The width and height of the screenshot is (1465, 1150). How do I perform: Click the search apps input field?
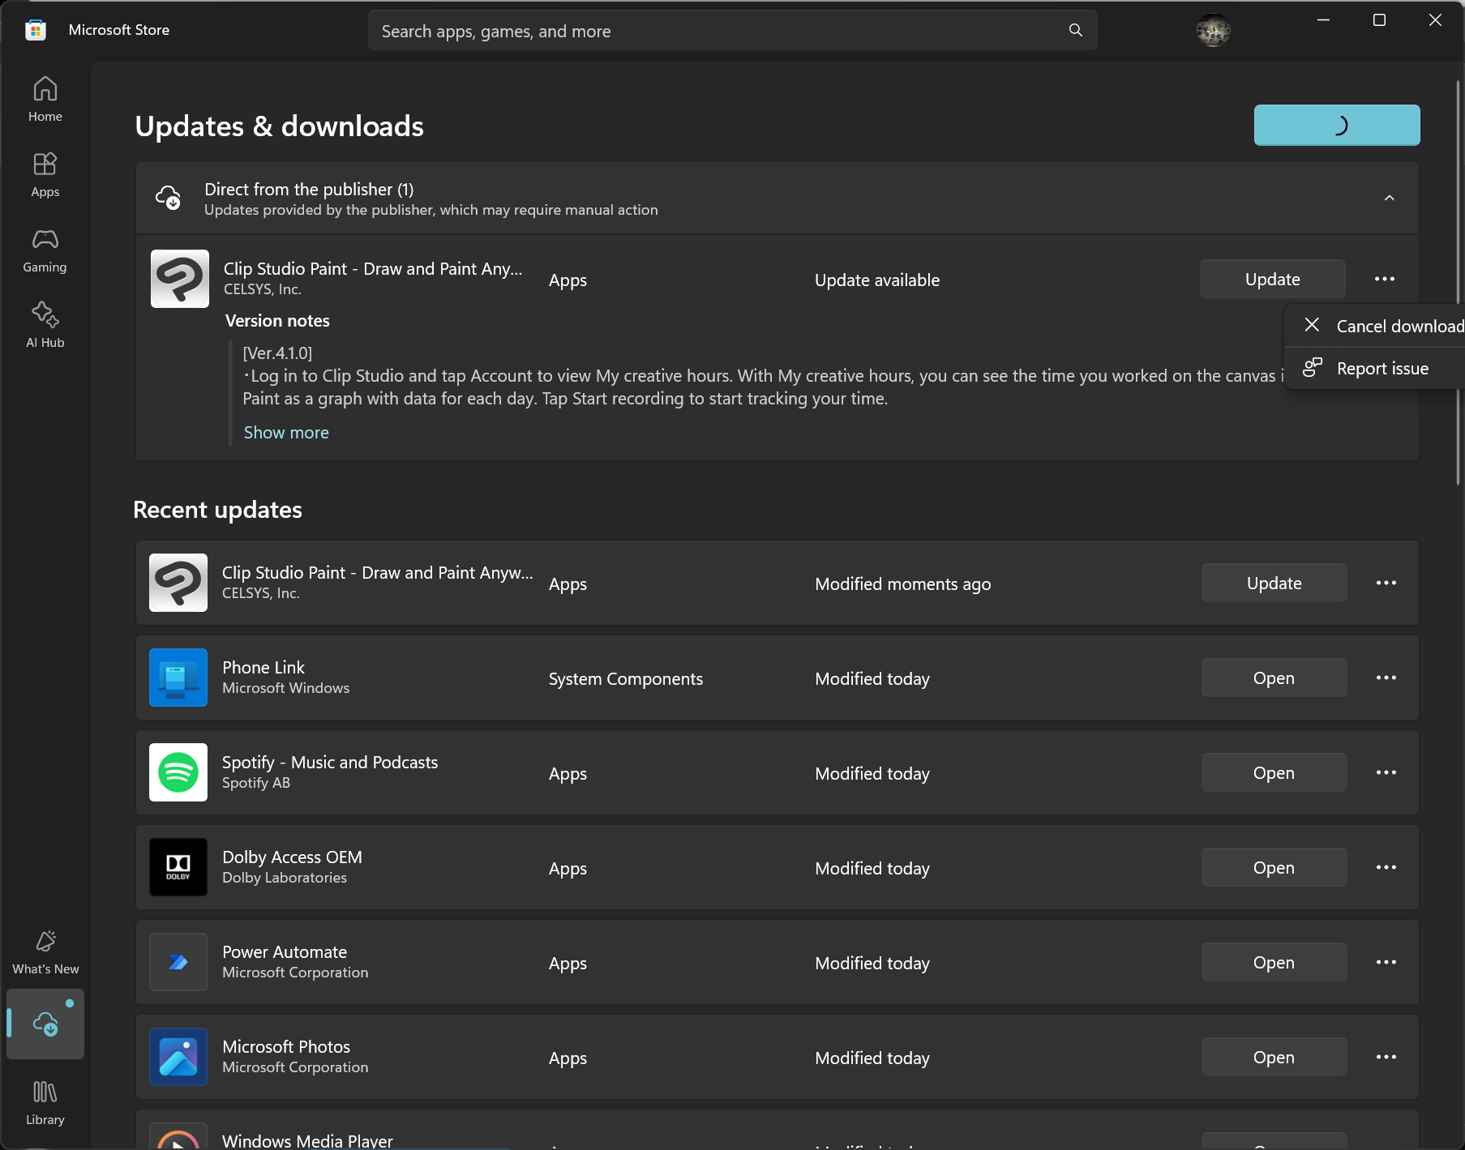[x=713, y=31]
